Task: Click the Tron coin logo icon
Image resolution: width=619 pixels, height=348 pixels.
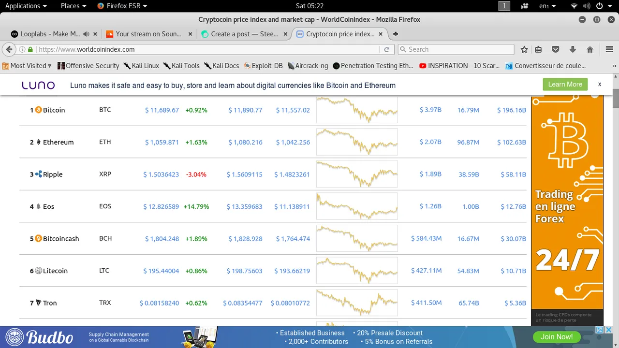Action: click(38, 303)
